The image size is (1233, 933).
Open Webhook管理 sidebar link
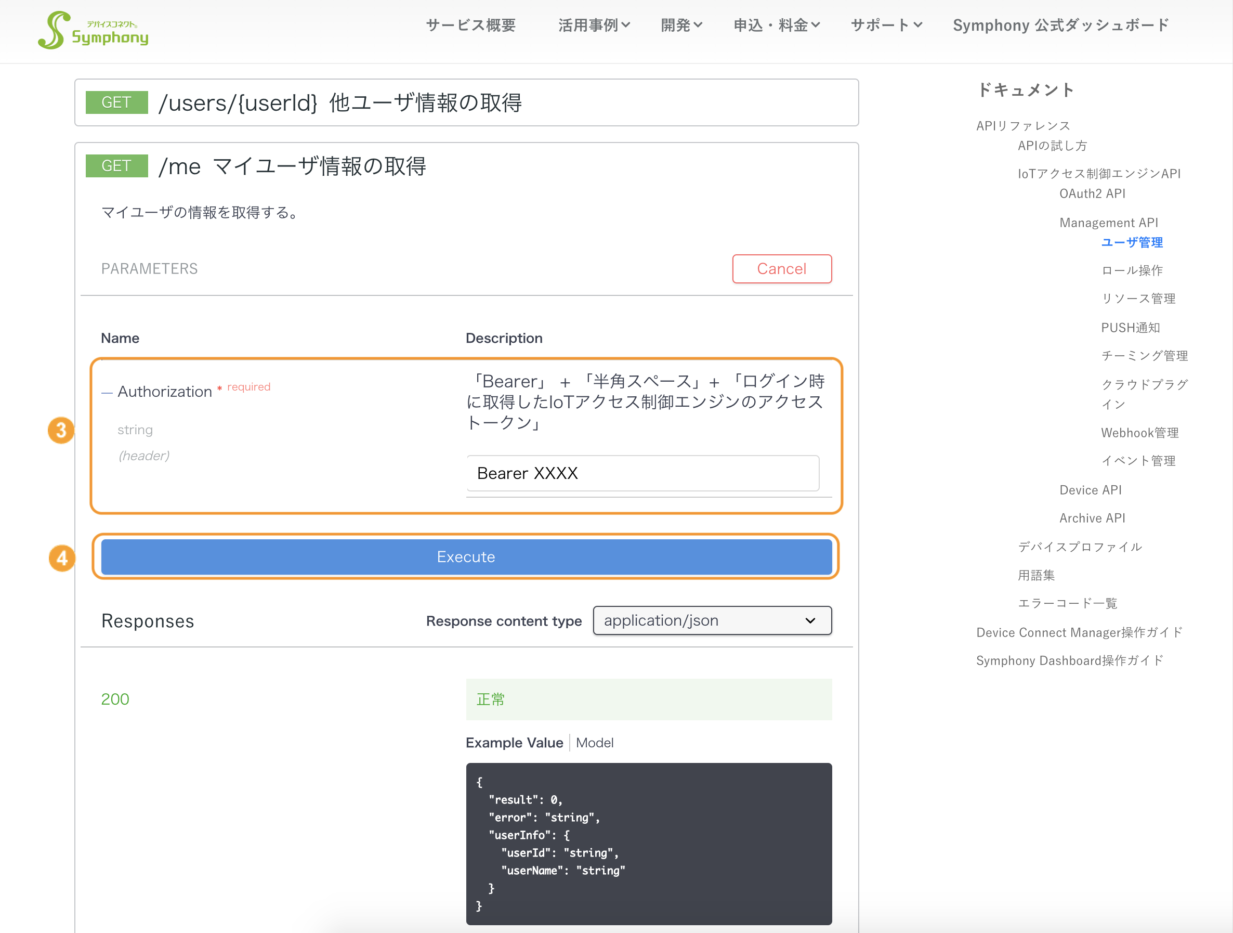(x=1140, y=433)
